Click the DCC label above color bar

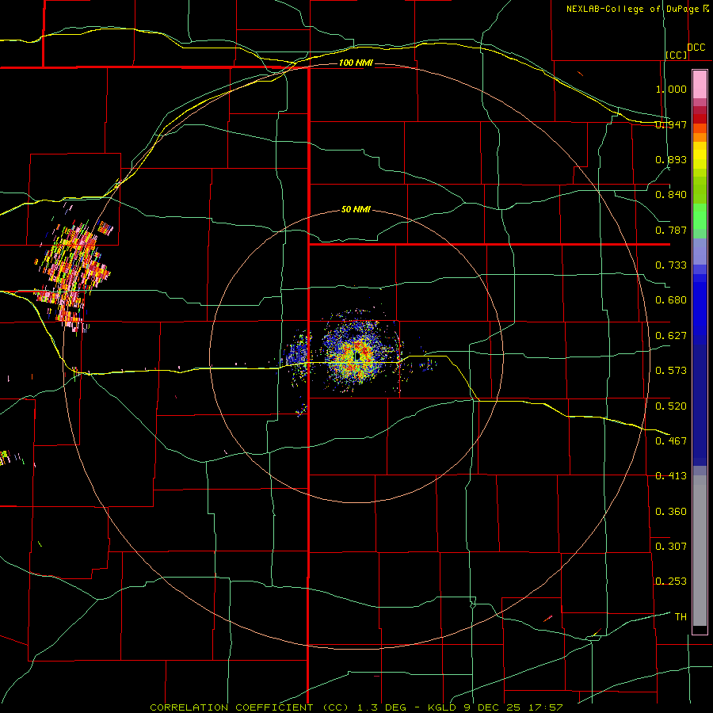tap(696, 48)
